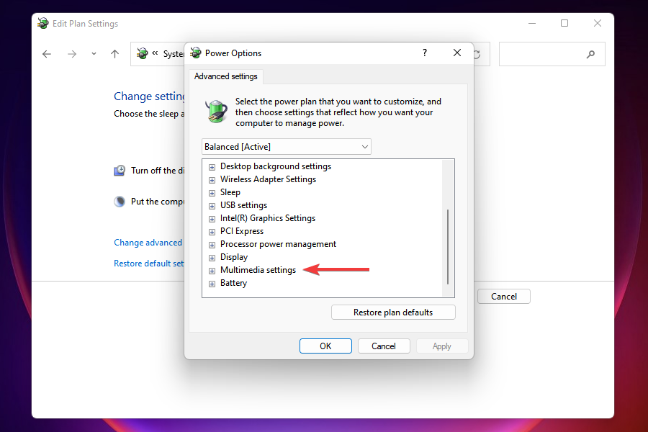The width and height of the screenshot is (648, 432).
Task: Select the Display label in tree
Action: click(x=234, y=257)
